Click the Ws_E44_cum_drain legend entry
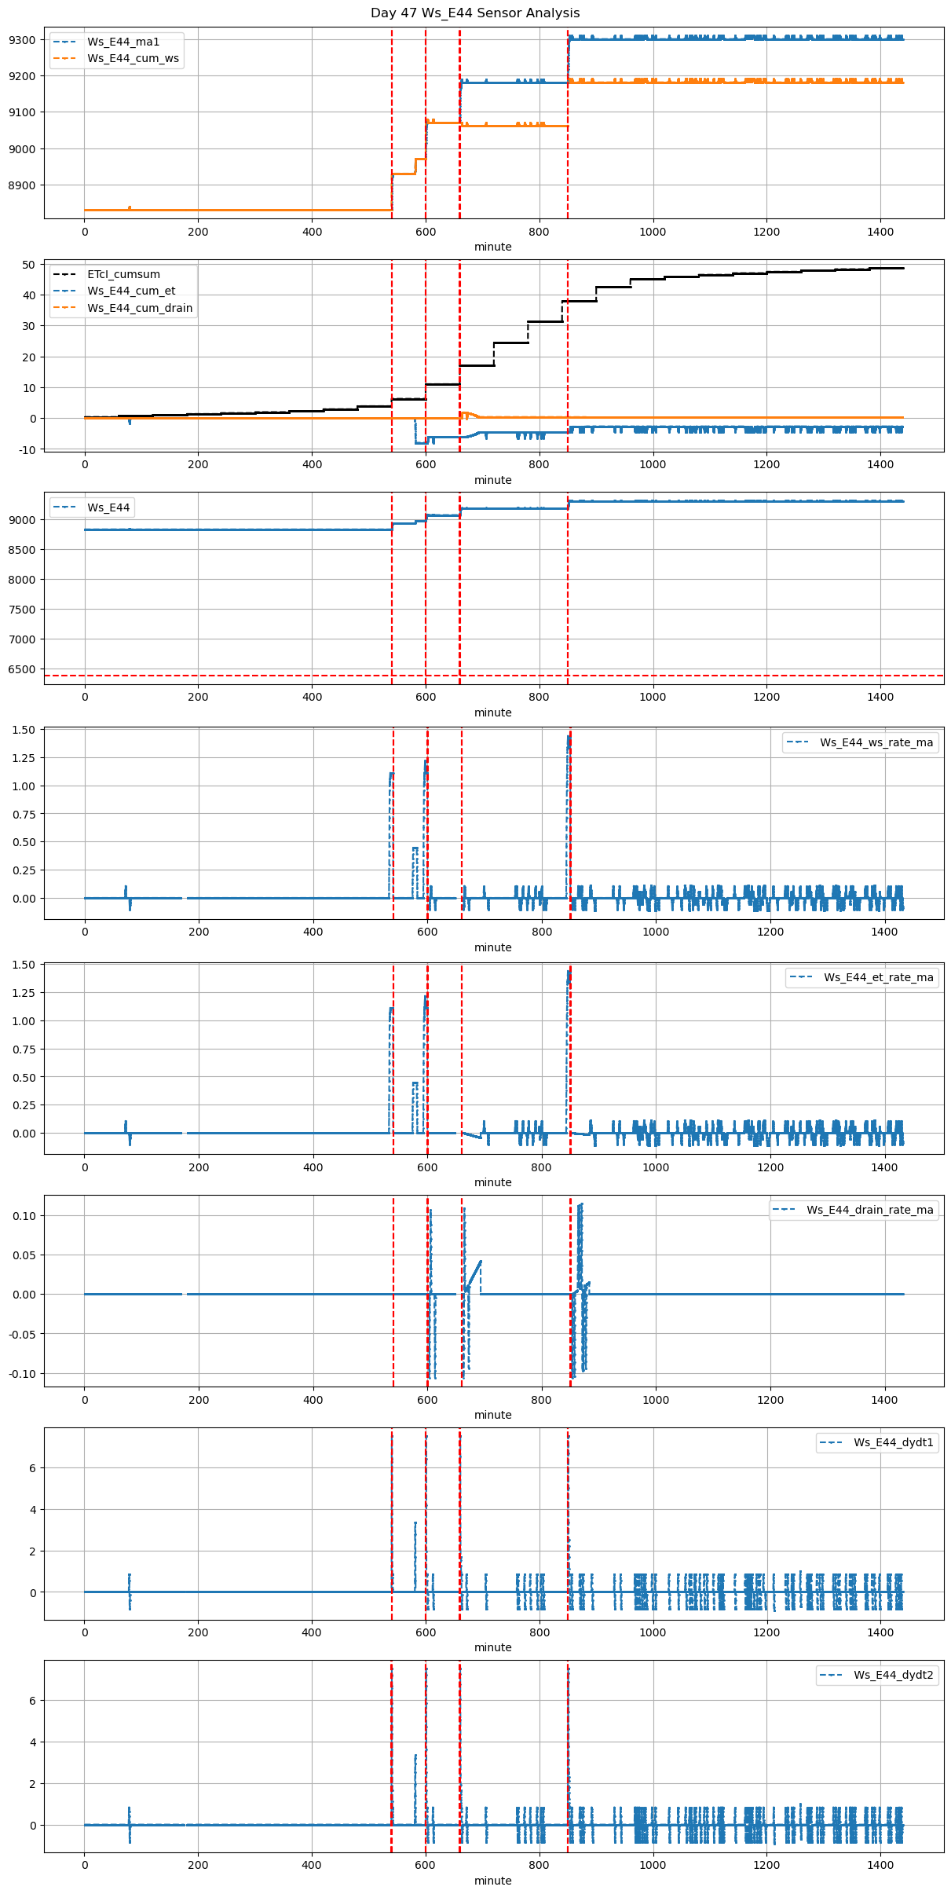Viewport: 951px width, 1894px height. click(140, 308)
